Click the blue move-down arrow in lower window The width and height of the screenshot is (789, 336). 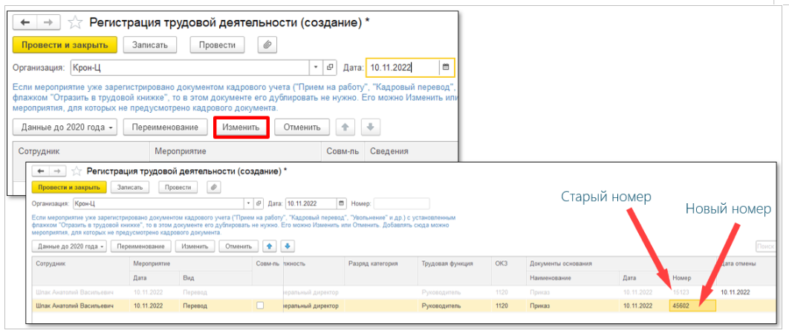point(287,246)
